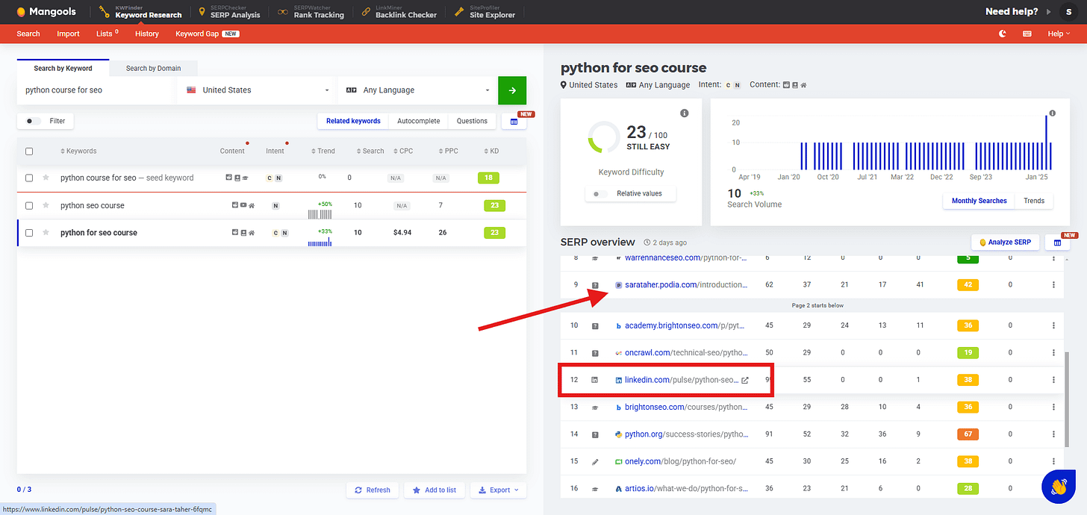This screenshot has width=1087, height=515.
Task: Open the Lists menu item
Action: pyautogui.click(x=107, y=34)
